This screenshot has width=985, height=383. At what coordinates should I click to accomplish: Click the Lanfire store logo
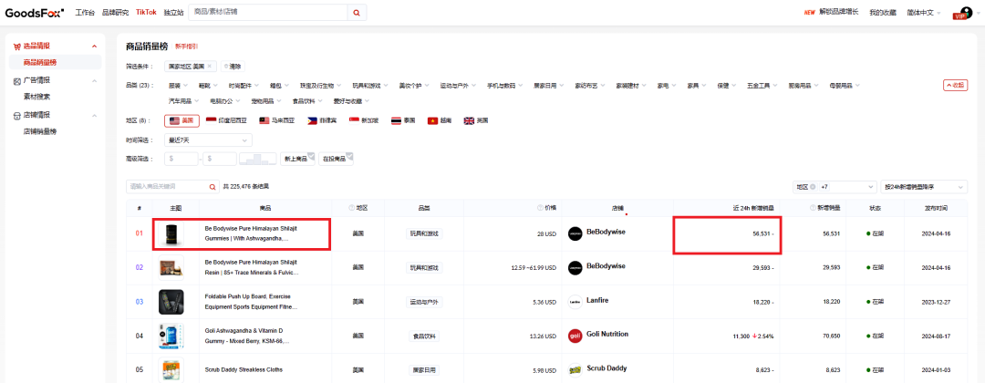575,301
